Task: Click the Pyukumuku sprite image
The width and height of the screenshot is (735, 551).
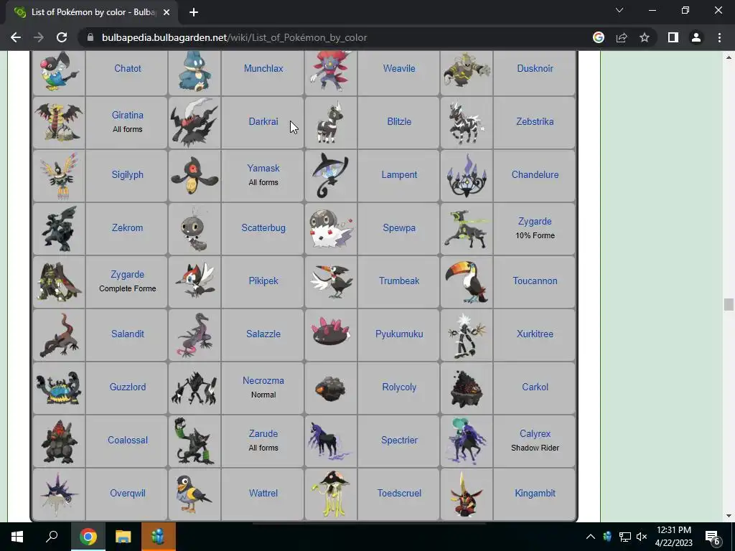Action: 331,331
